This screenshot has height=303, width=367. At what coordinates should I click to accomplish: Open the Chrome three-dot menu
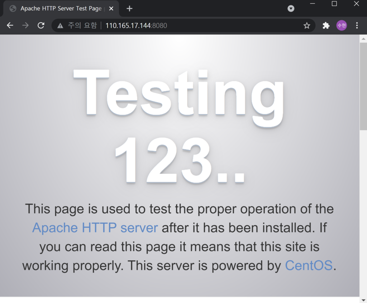click(357, 25)
